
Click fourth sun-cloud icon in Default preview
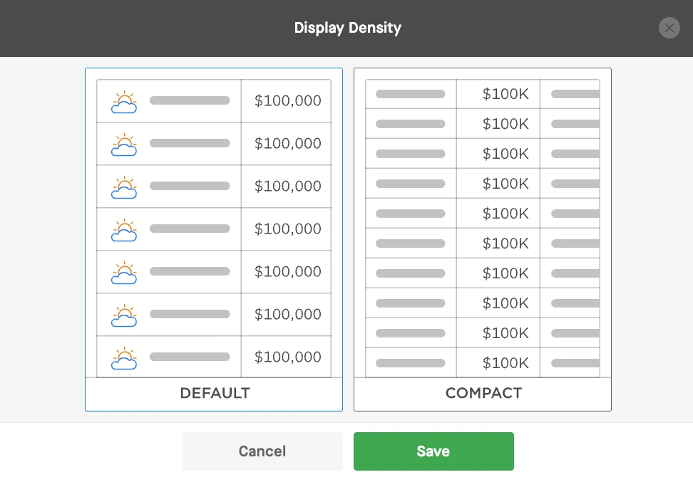(124, 230)
